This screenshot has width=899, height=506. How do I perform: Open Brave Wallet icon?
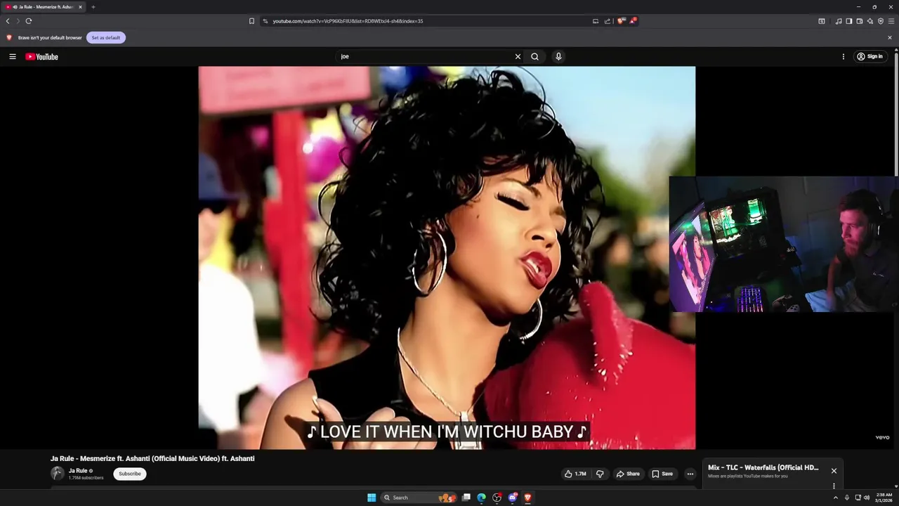pyautogui.click(x=860, y=21)
